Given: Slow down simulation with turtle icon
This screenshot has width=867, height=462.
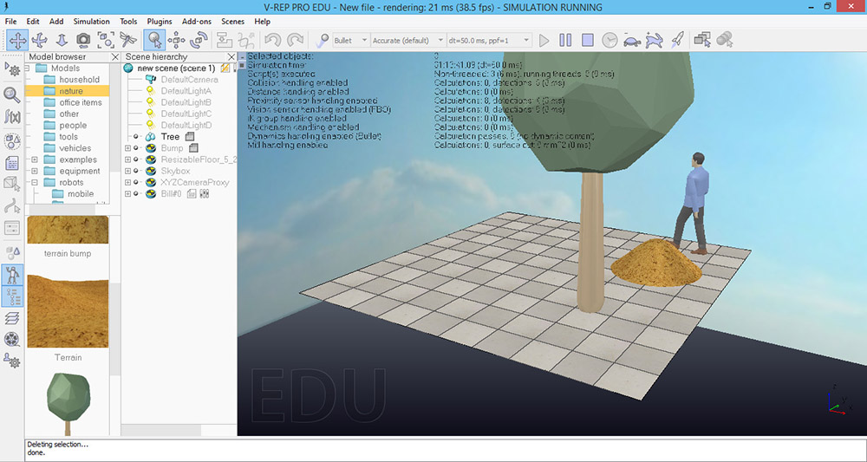Looking at the screenshot, I should pos(632,40).
